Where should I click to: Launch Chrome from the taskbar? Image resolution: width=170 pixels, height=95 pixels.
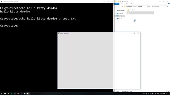(x=8, y=94)
